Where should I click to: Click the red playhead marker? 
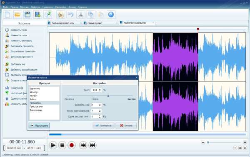198,29
